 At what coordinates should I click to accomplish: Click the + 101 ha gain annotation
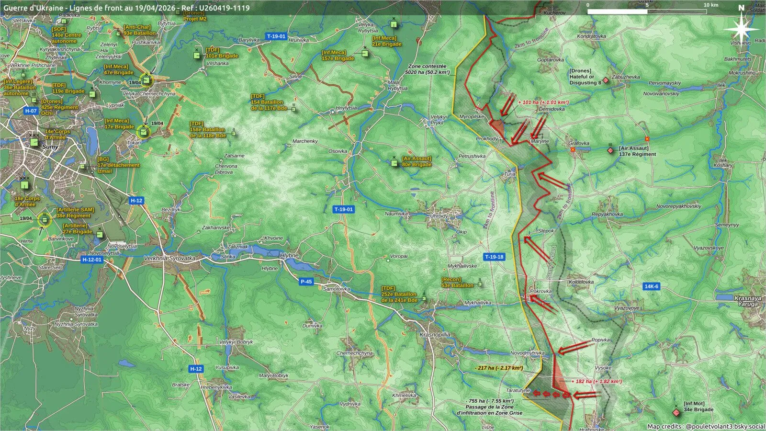click(x=543, y=102)
